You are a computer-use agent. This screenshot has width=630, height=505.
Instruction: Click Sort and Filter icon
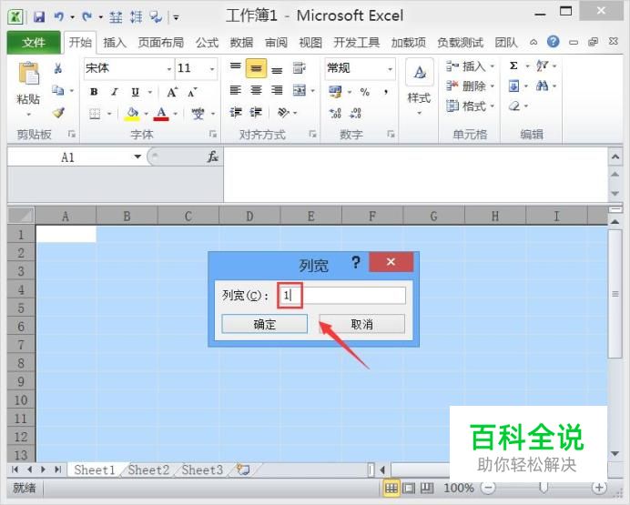tap(542, 66)
